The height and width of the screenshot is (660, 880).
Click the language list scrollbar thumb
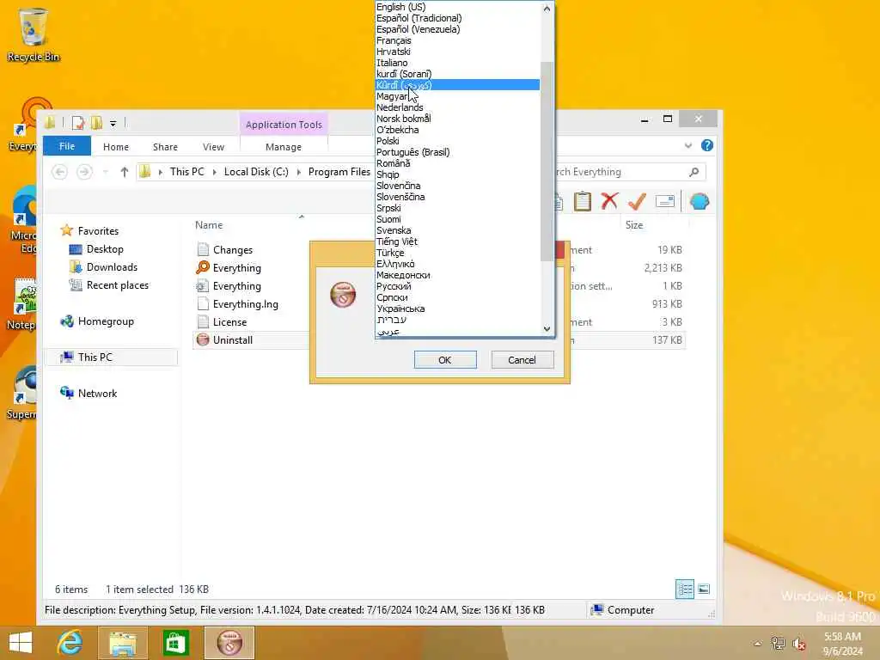[547, 161]
